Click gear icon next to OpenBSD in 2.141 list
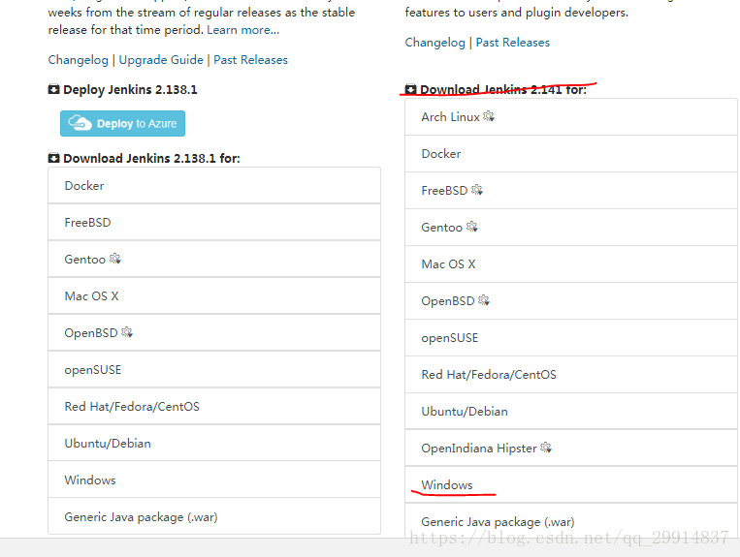The height and width of the screenshot is (557, 740). 484,300
